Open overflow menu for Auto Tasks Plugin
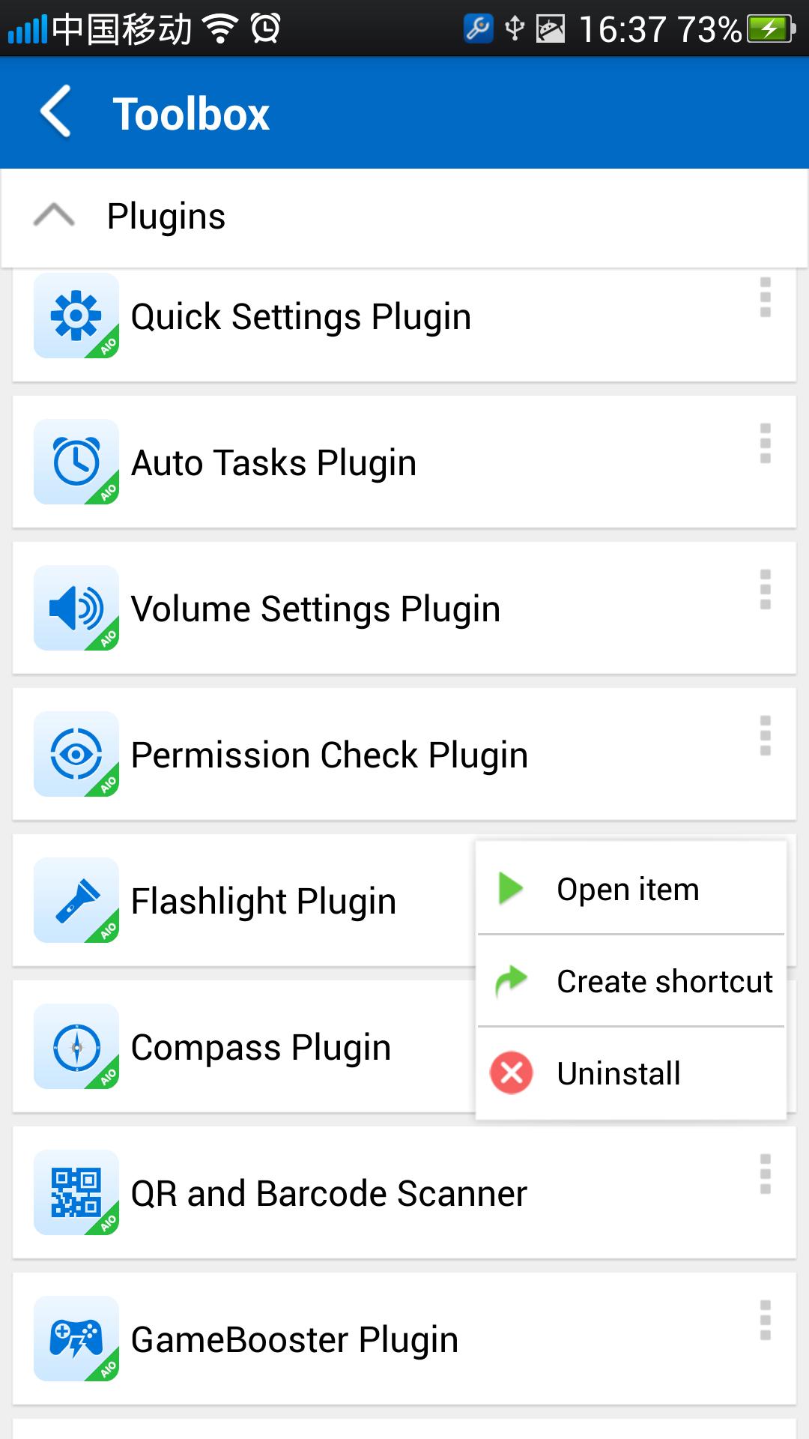Image resolution: width=809 pixels, height=1439 pixels. click(x=765, y=444)
